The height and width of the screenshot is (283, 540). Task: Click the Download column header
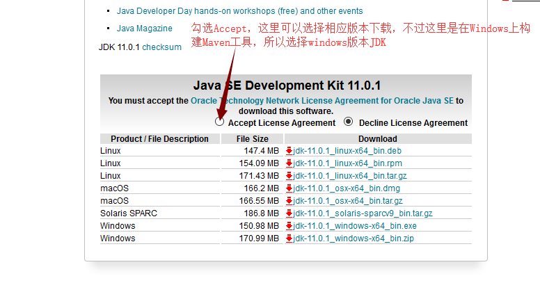click(378, 139)
